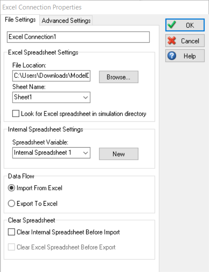
Task: Select the Import From Excel radio button
Action: click(12, 188)
